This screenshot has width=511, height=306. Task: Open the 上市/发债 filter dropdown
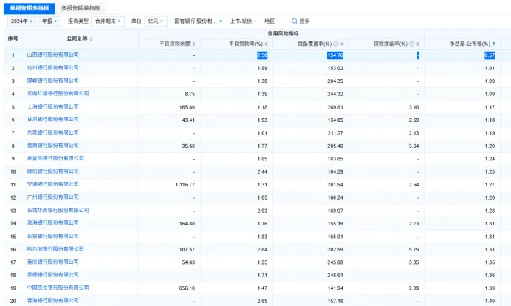tap(244, 21)
